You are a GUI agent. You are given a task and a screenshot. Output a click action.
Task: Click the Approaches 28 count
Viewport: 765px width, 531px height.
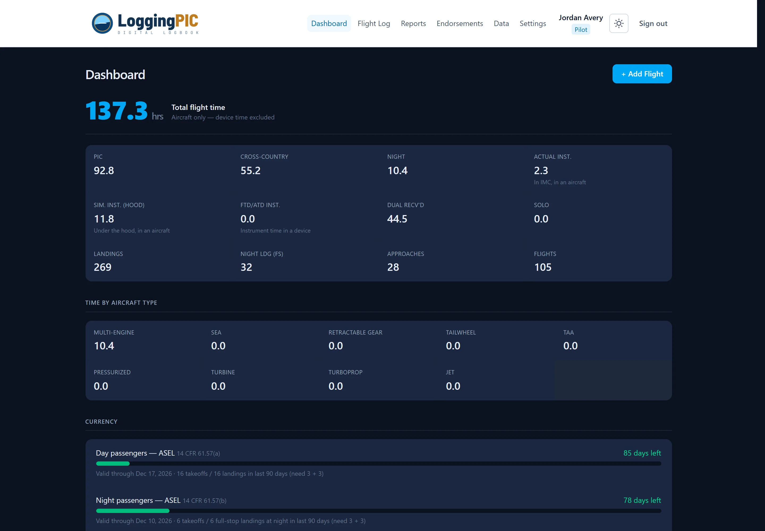pos(393,267)
